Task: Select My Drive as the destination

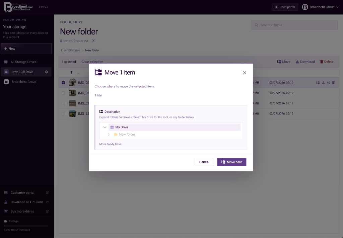Action: [x=174, y=127]
